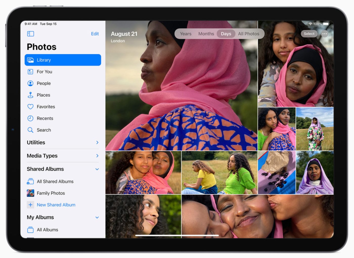Switch to the All Photos tab
Viewport: 354px width, 258px height.
click(x=249, y=34)
